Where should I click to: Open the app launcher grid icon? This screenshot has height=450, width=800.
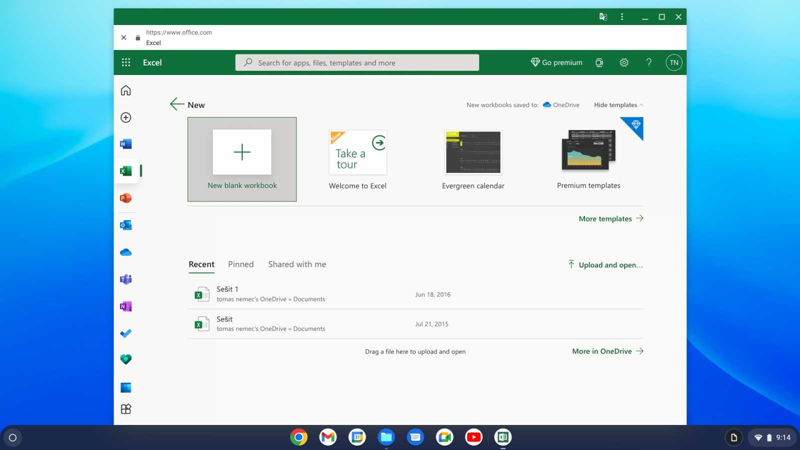coord(126,62)
